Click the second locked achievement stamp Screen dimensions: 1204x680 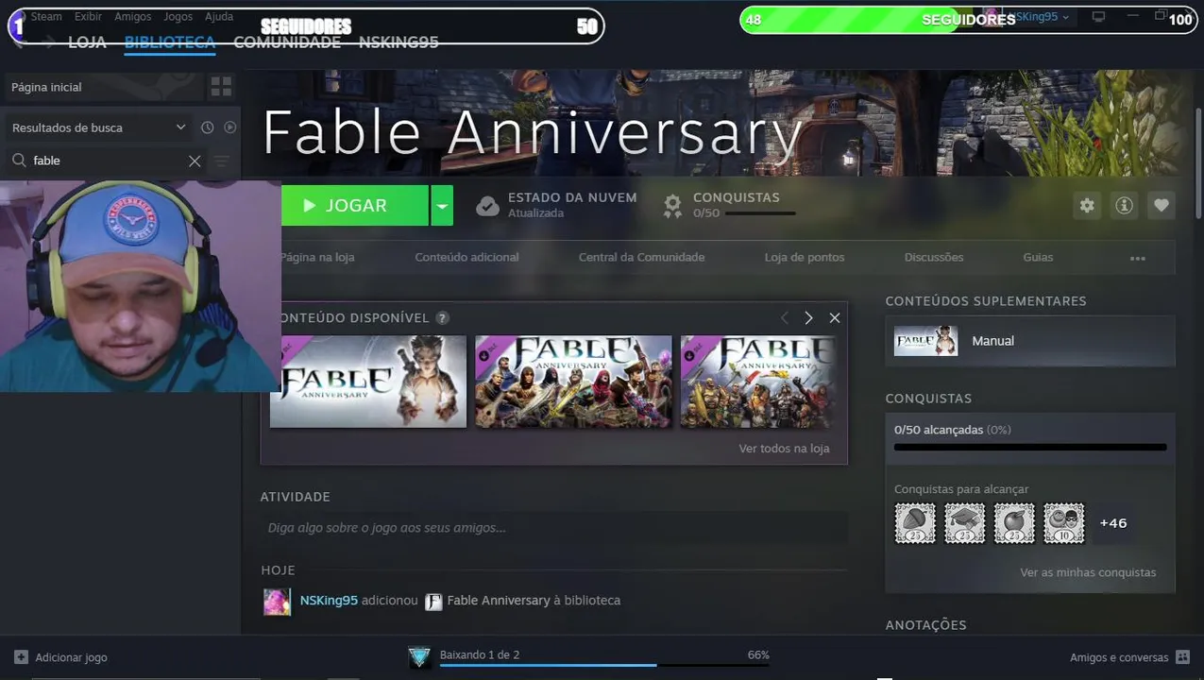(x=964, y=522)
